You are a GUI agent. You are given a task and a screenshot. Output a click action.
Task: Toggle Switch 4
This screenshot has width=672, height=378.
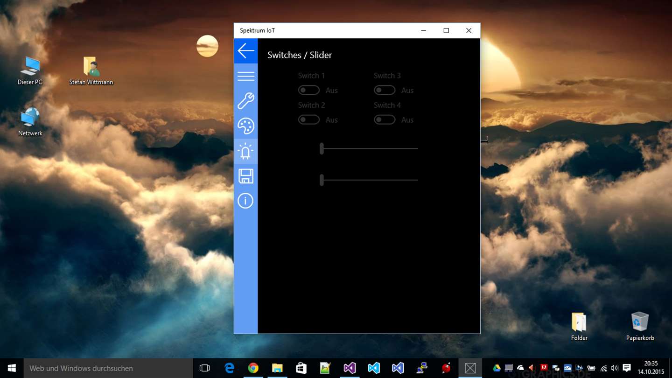(x=385, y=120)
